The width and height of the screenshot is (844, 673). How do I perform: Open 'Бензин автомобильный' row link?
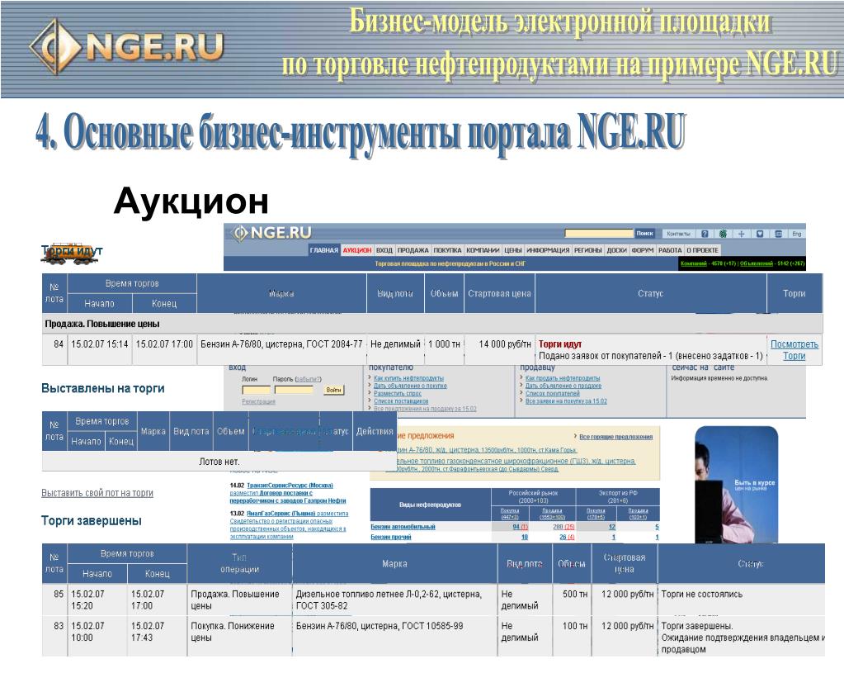point(403,527)
